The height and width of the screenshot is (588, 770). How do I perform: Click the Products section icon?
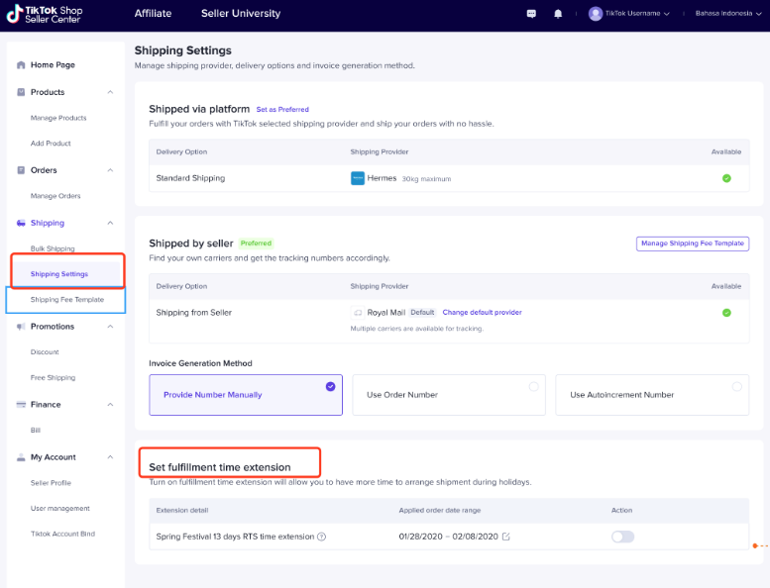pyautogui.click(x=21, y=92)
